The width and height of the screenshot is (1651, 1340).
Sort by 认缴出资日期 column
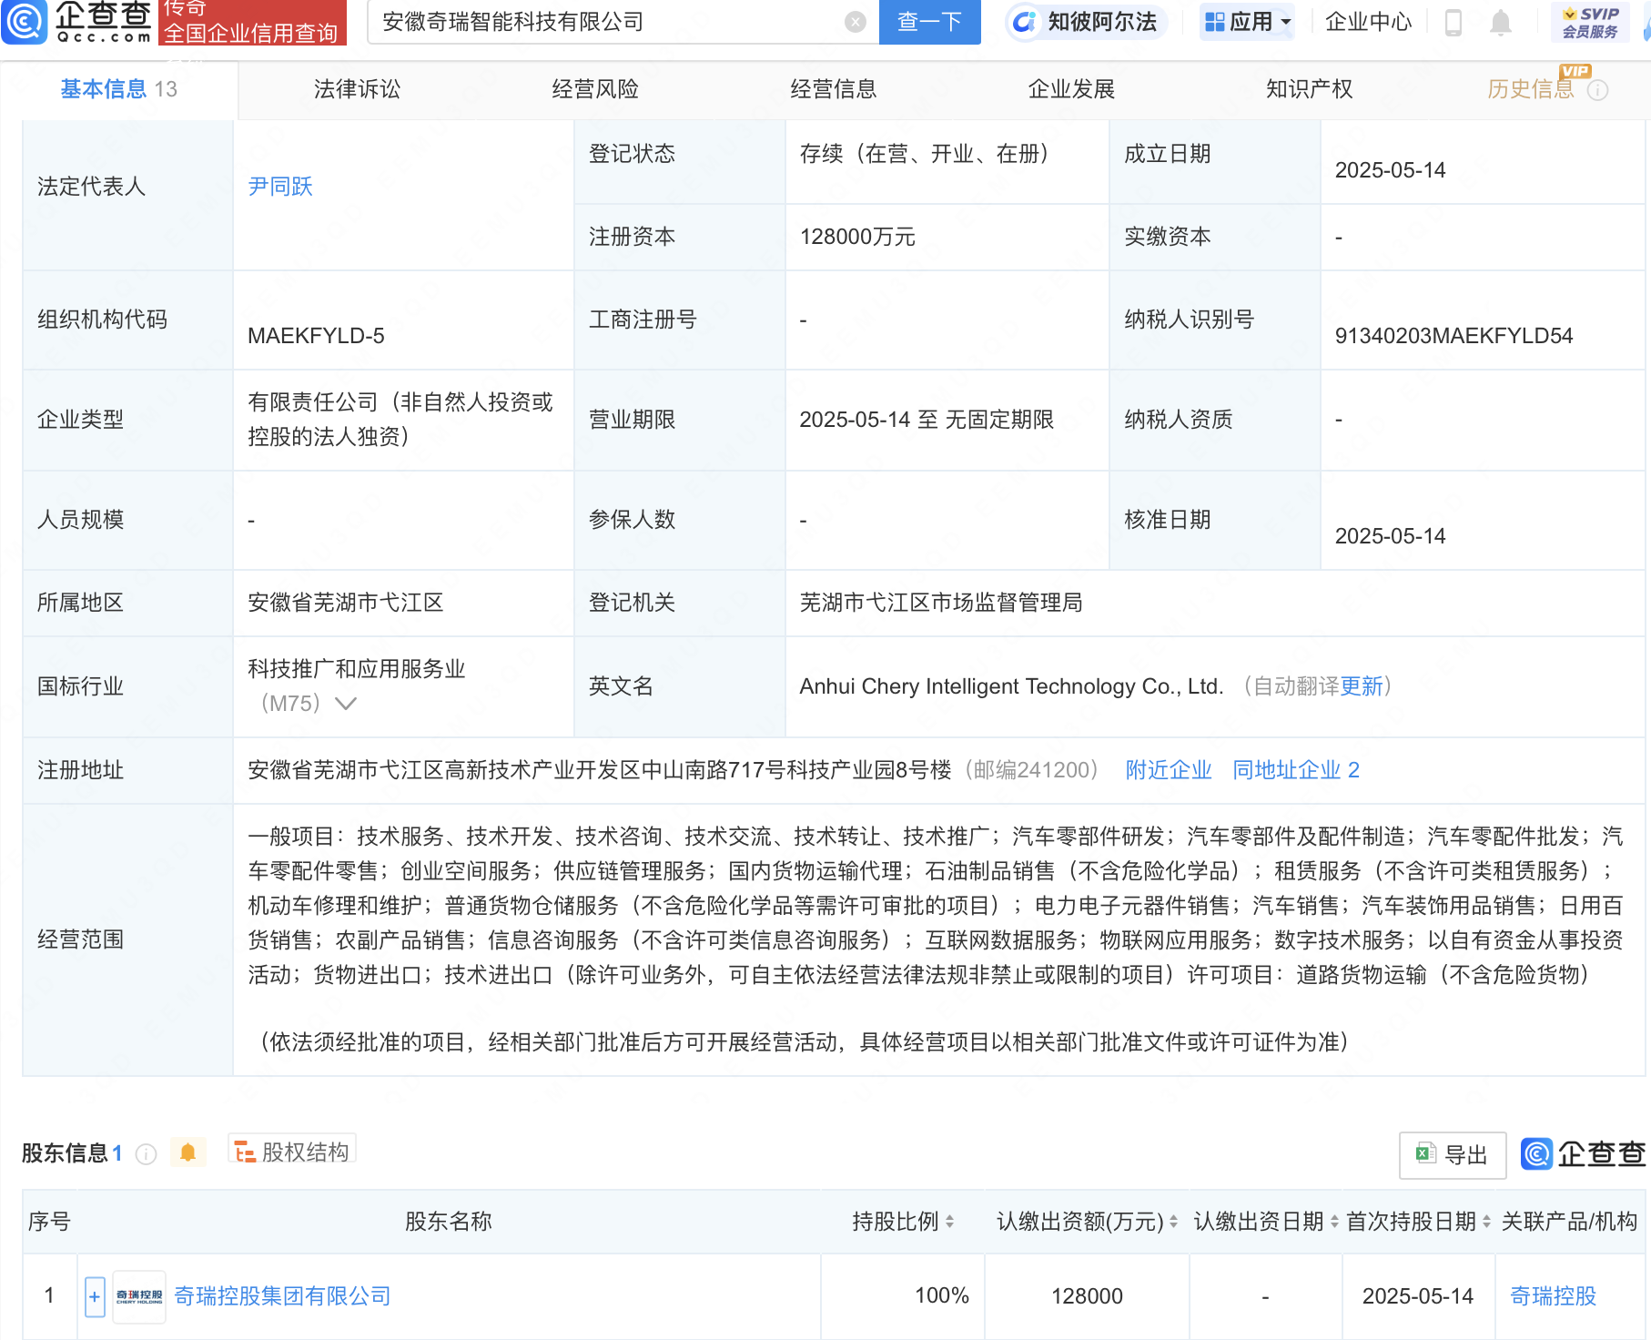point(1334,1222)
